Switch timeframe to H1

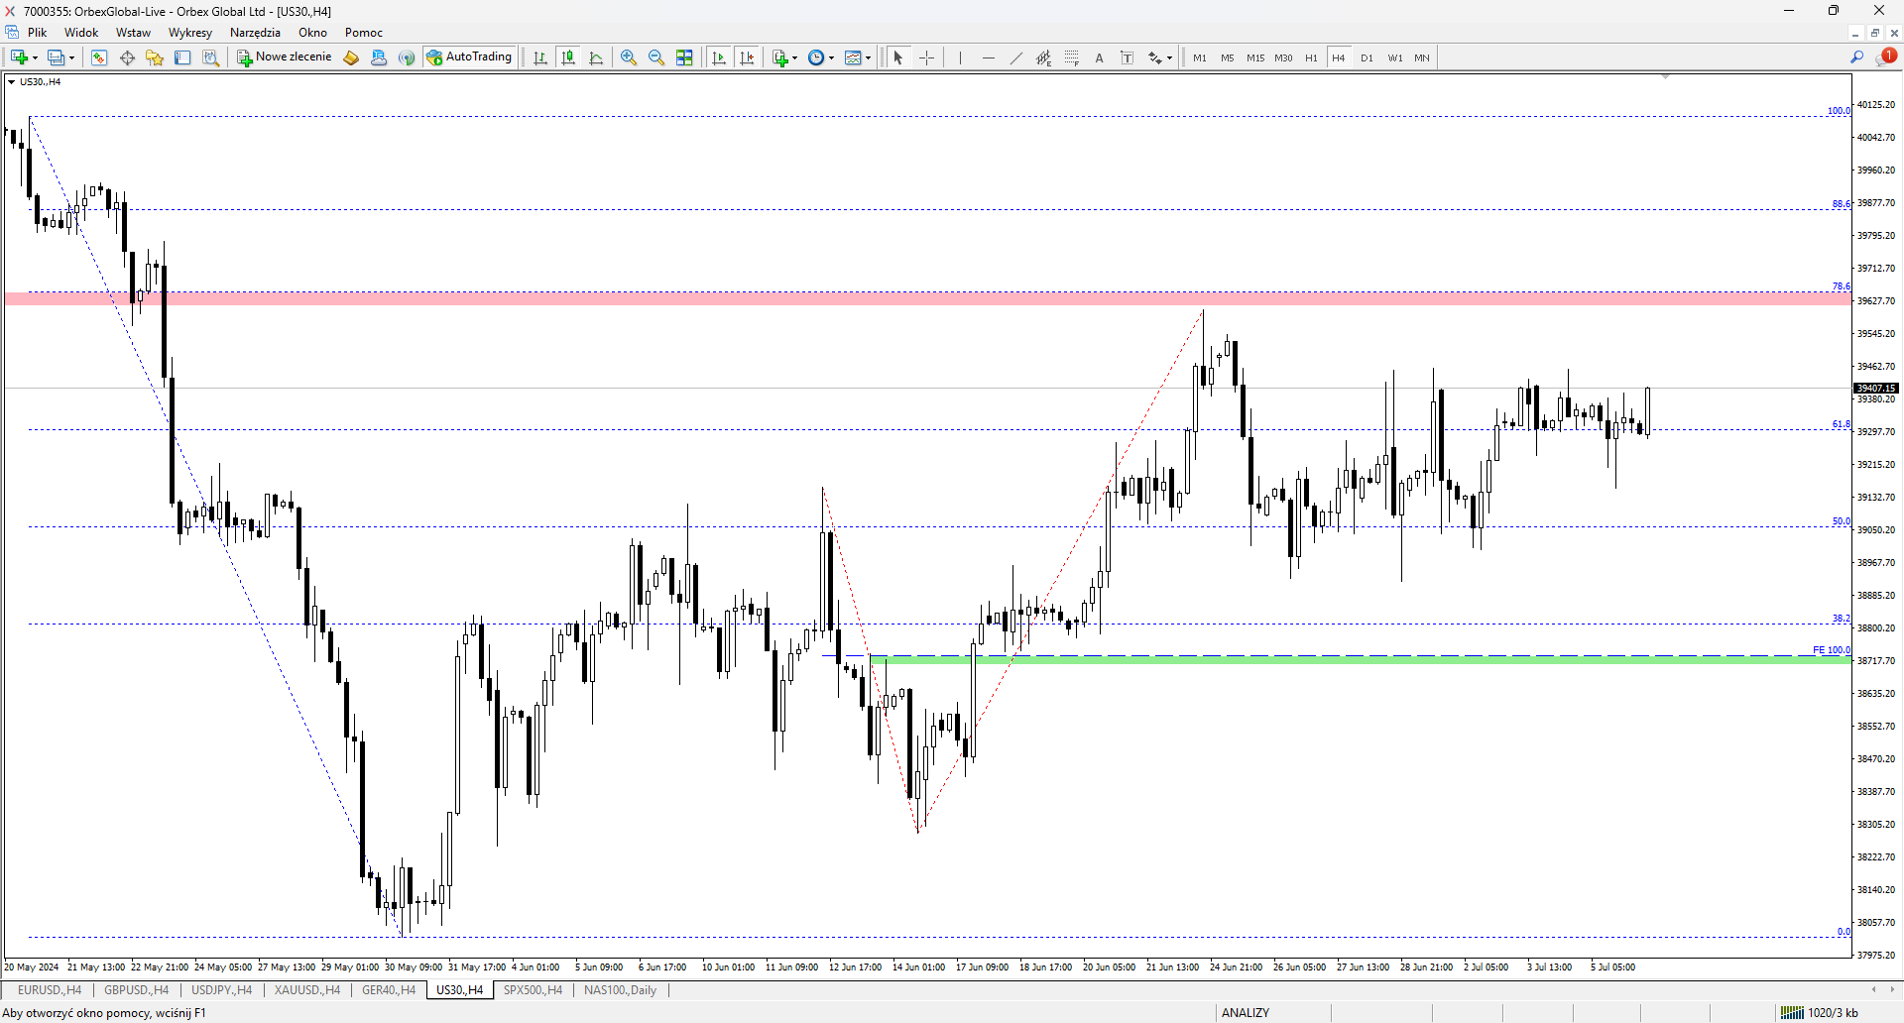pos(1311,57)
